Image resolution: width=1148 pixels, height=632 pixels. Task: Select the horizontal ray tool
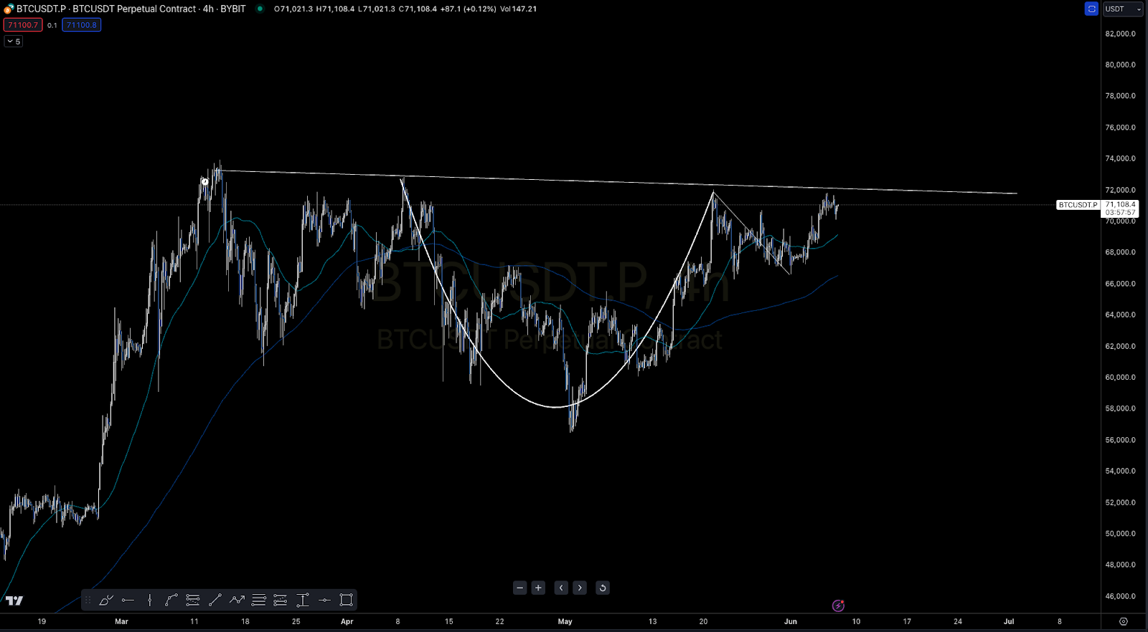[x=324, y=600]
